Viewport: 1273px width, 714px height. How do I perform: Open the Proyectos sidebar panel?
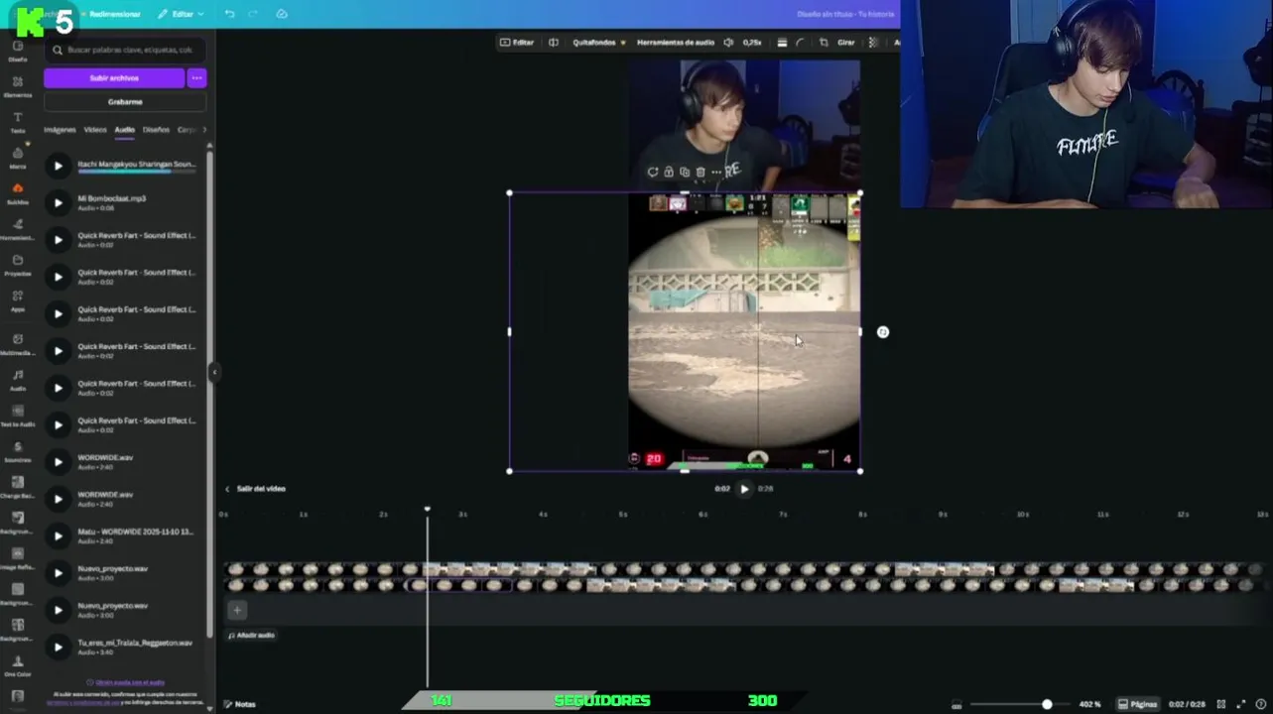[x=17, y=265]
